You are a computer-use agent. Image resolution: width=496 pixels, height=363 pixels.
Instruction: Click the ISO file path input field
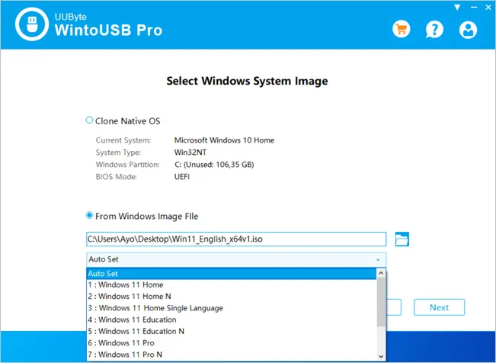pos(236,239)
